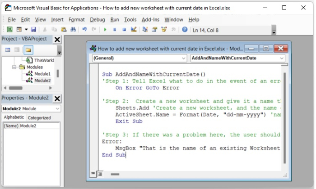Open the Insert menu
316x189 pixels.
pos(57,20)
